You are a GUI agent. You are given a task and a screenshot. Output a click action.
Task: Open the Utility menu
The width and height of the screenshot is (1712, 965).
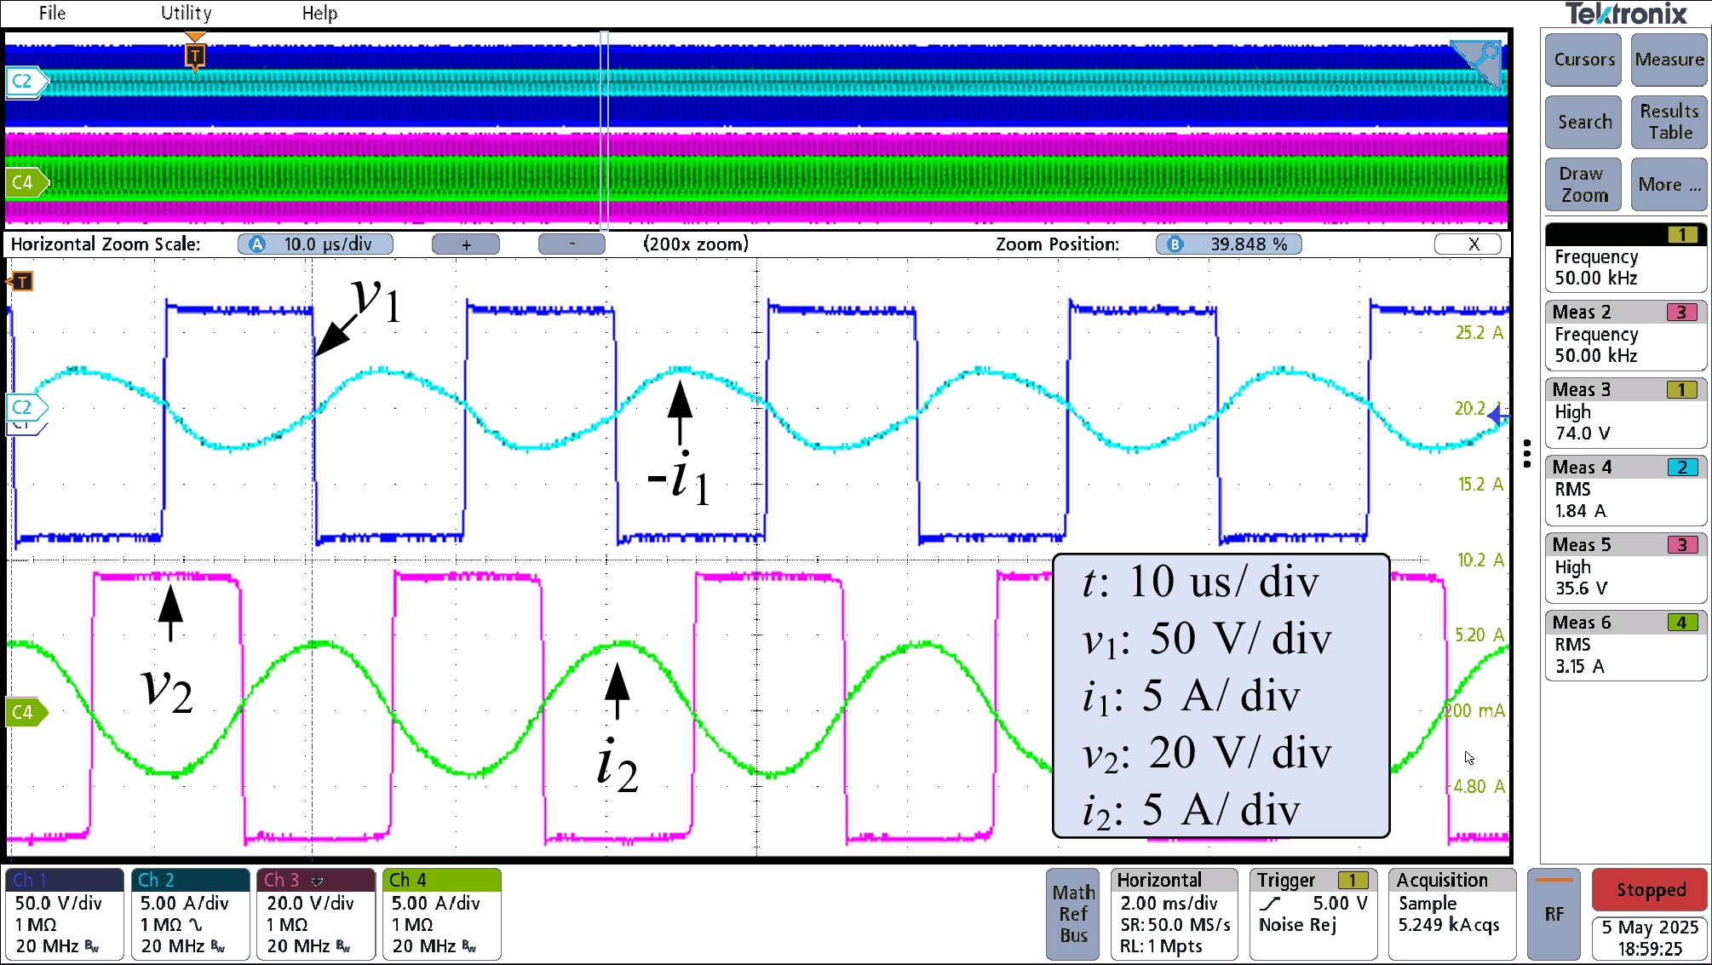(x=186, y=13)
